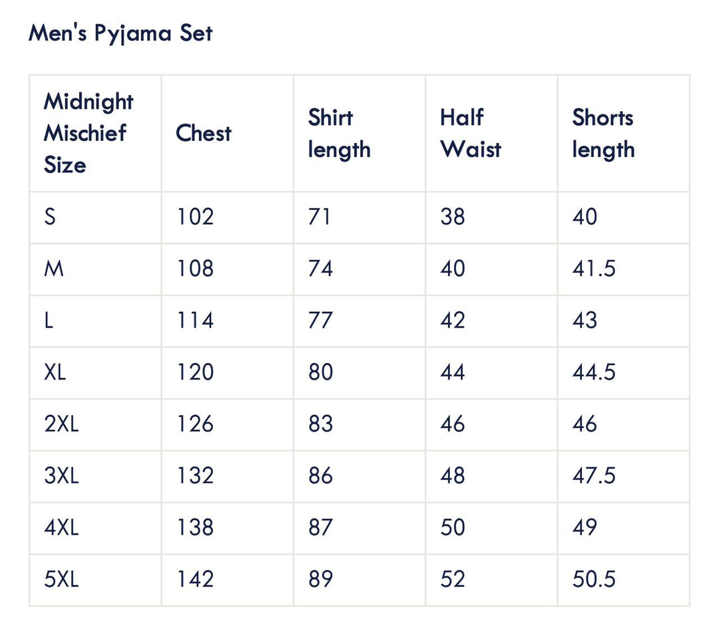Select the "Midnight Mischief Size" column header
Screen dimensions: 719x643
89,133
